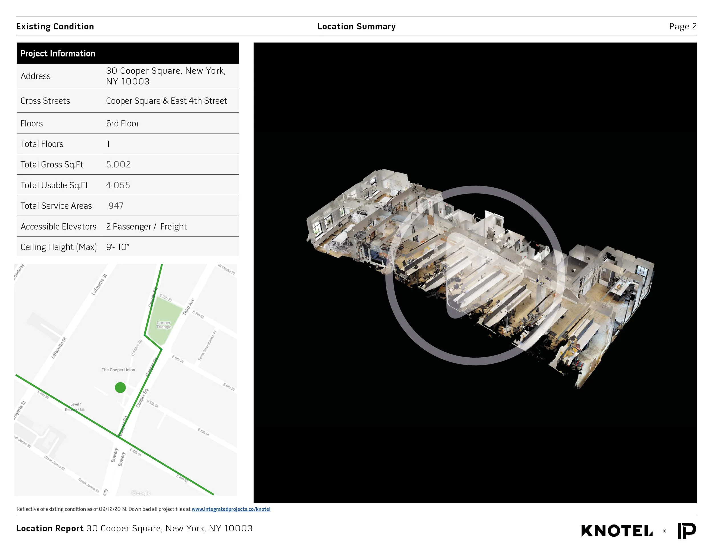Click The Cooper Union map label

(x=118, y=370)
